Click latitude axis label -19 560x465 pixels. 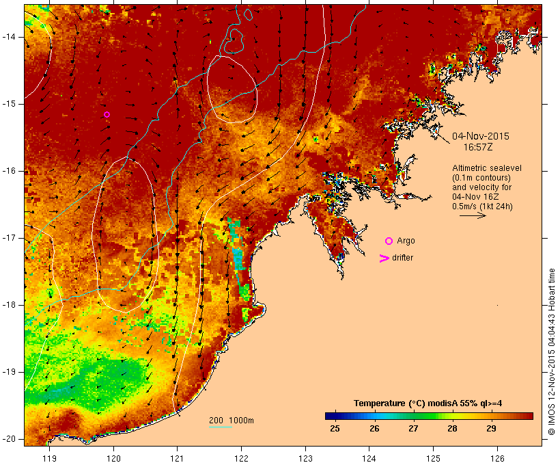pos(9,372)
